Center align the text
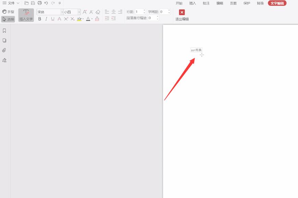Viewport: 298px width, 198px height. [x=113, y=12]
